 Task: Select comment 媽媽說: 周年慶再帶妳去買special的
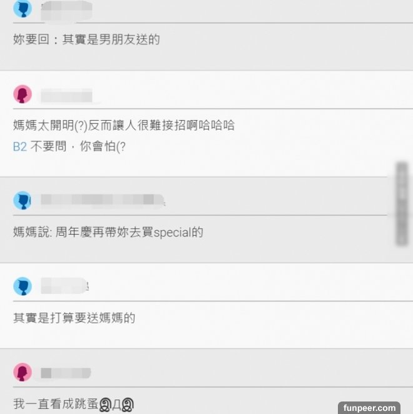tap(108, 232)
